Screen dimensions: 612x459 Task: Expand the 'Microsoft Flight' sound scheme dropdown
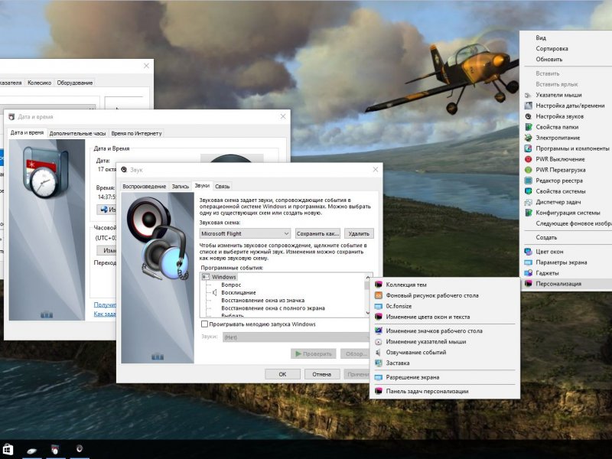click(x=245, y=233)
